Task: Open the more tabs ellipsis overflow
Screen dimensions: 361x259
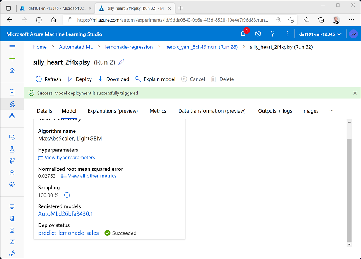Action: tap(331, 111)
